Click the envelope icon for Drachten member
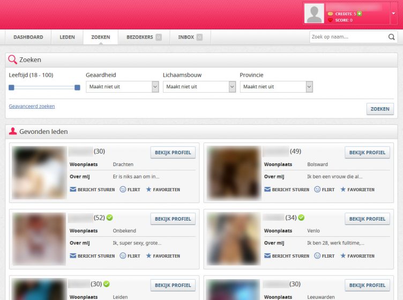The height and width of the screenshot is (300, 403). pyautogui.click(x=73, y=190)
